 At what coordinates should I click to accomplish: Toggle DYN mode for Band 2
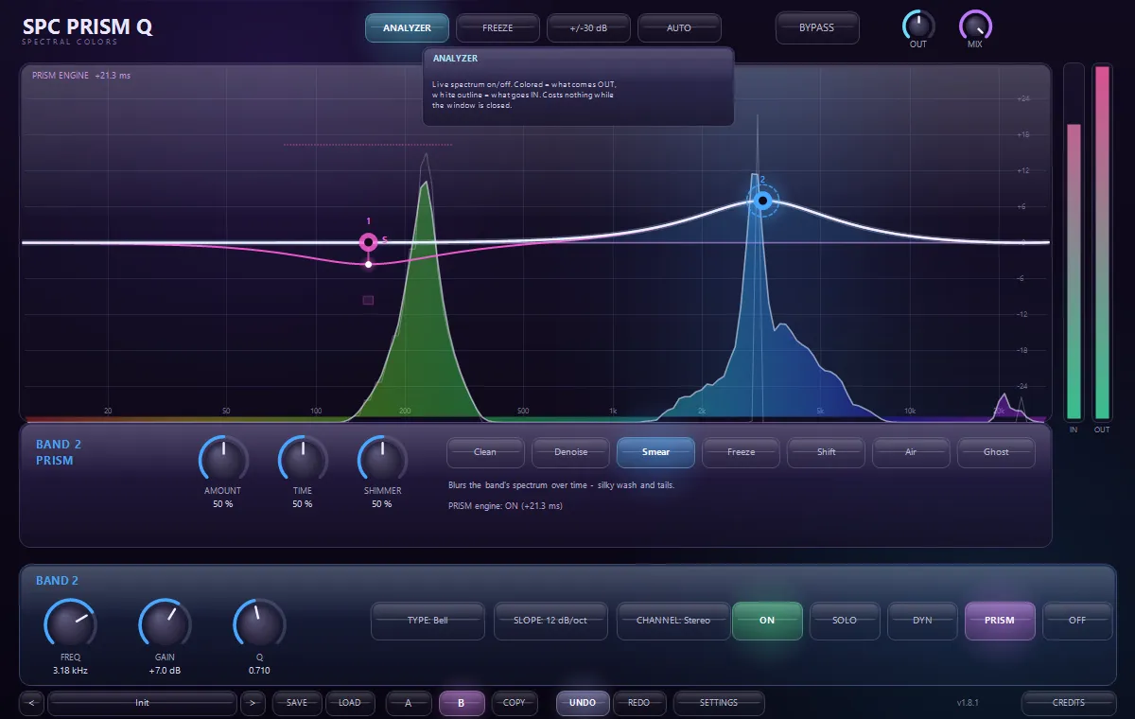click(922, 621)
